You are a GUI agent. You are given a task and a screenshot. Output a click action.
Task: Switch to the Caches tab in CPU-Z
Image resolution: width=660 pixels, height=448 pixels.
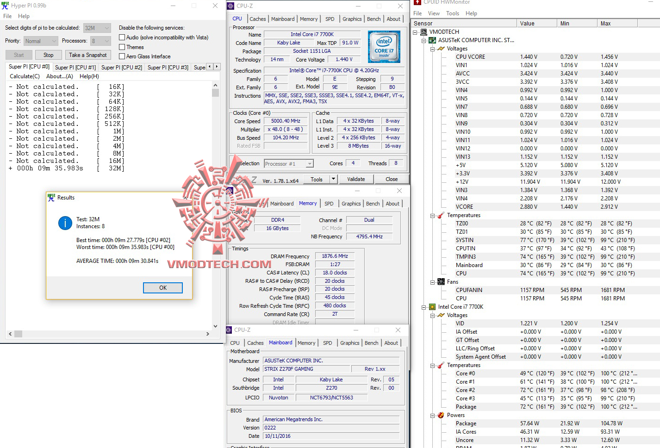click(257, 19)
